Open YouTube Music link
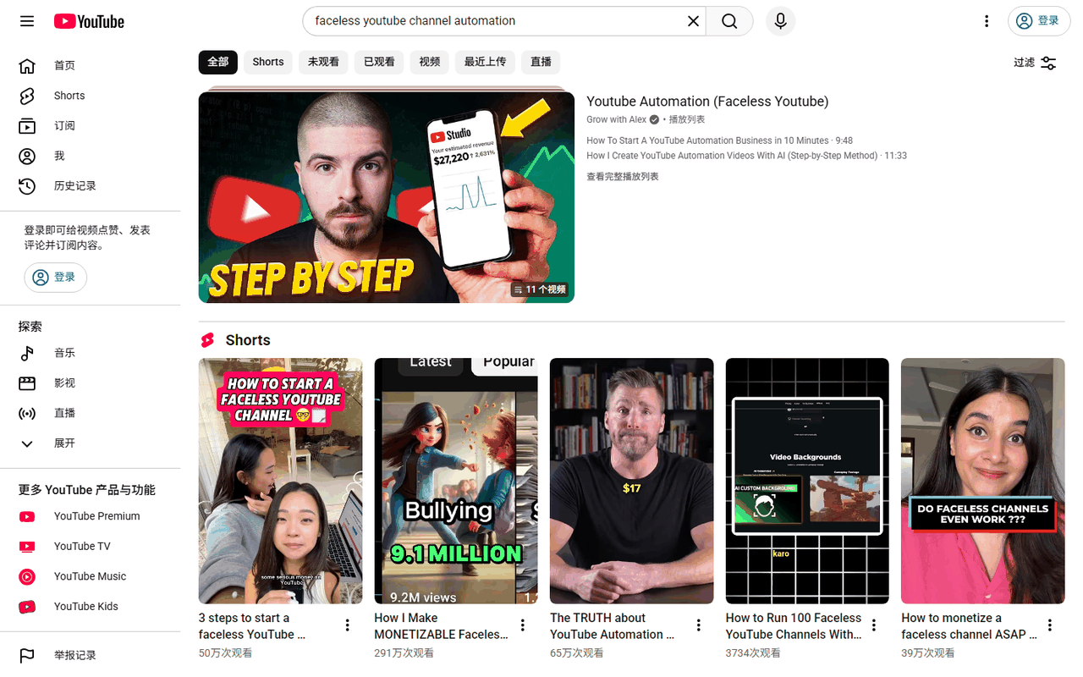The width and height of the screenshot is (1083, 677). (x=91, y=576)
